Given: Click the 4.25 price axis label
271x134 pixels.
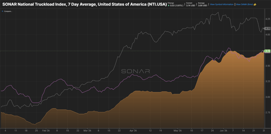Looking at the screenshot, I should point(268,19).
